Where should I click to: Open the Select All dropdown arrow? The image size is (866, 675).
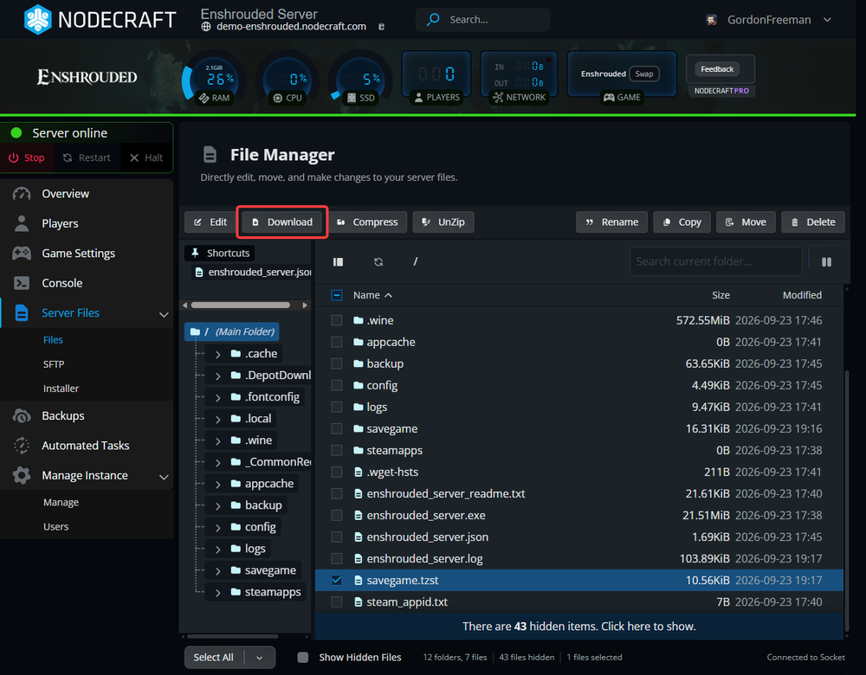pos(260,658)
